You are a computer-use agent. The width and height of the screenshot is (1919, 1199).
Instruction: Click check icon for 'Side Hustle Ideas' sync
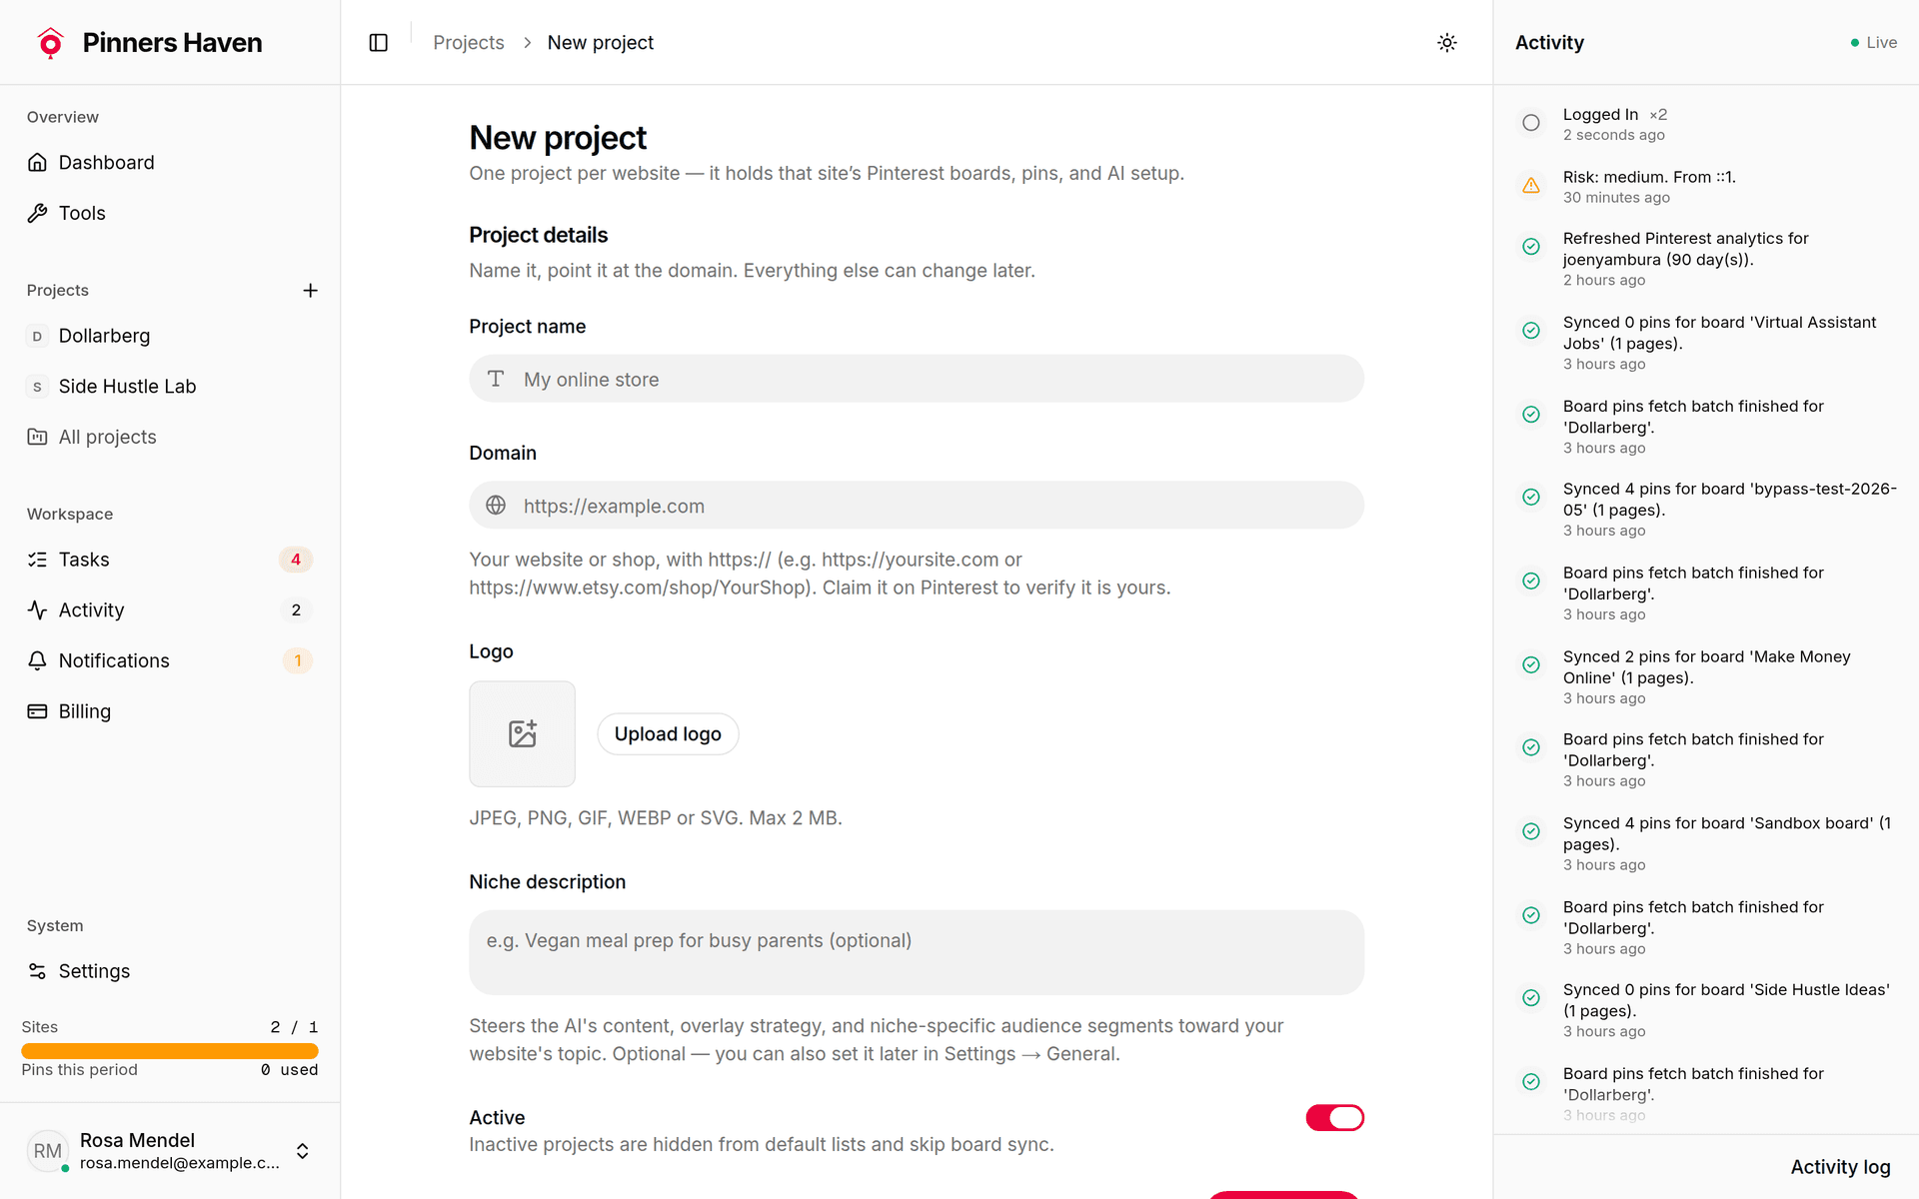click(x=1531, y=997)
